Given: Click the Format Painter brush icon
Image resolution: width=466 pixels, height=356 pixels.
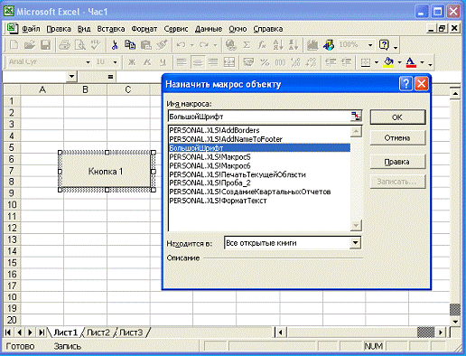Looking at the screenshot, I should point(162,45).
